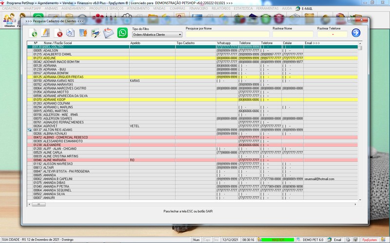Select the AMANDA B CAPELINI row
This screenshot has width=390, height=243.
tap(193, 179)
